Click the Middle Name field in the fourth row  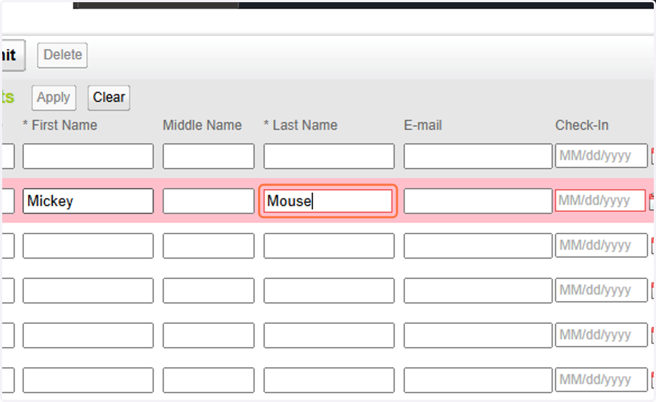208,291
